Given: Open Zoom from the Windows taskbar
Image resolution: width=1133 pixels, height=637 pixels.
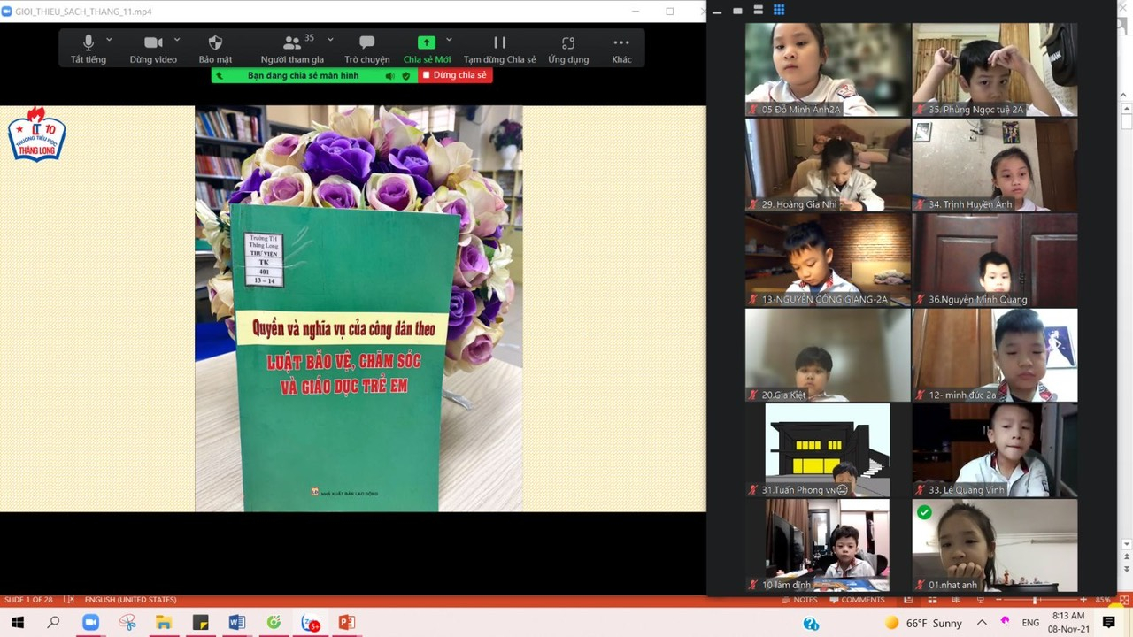Looking at the screenshot, I should point(90,623).
